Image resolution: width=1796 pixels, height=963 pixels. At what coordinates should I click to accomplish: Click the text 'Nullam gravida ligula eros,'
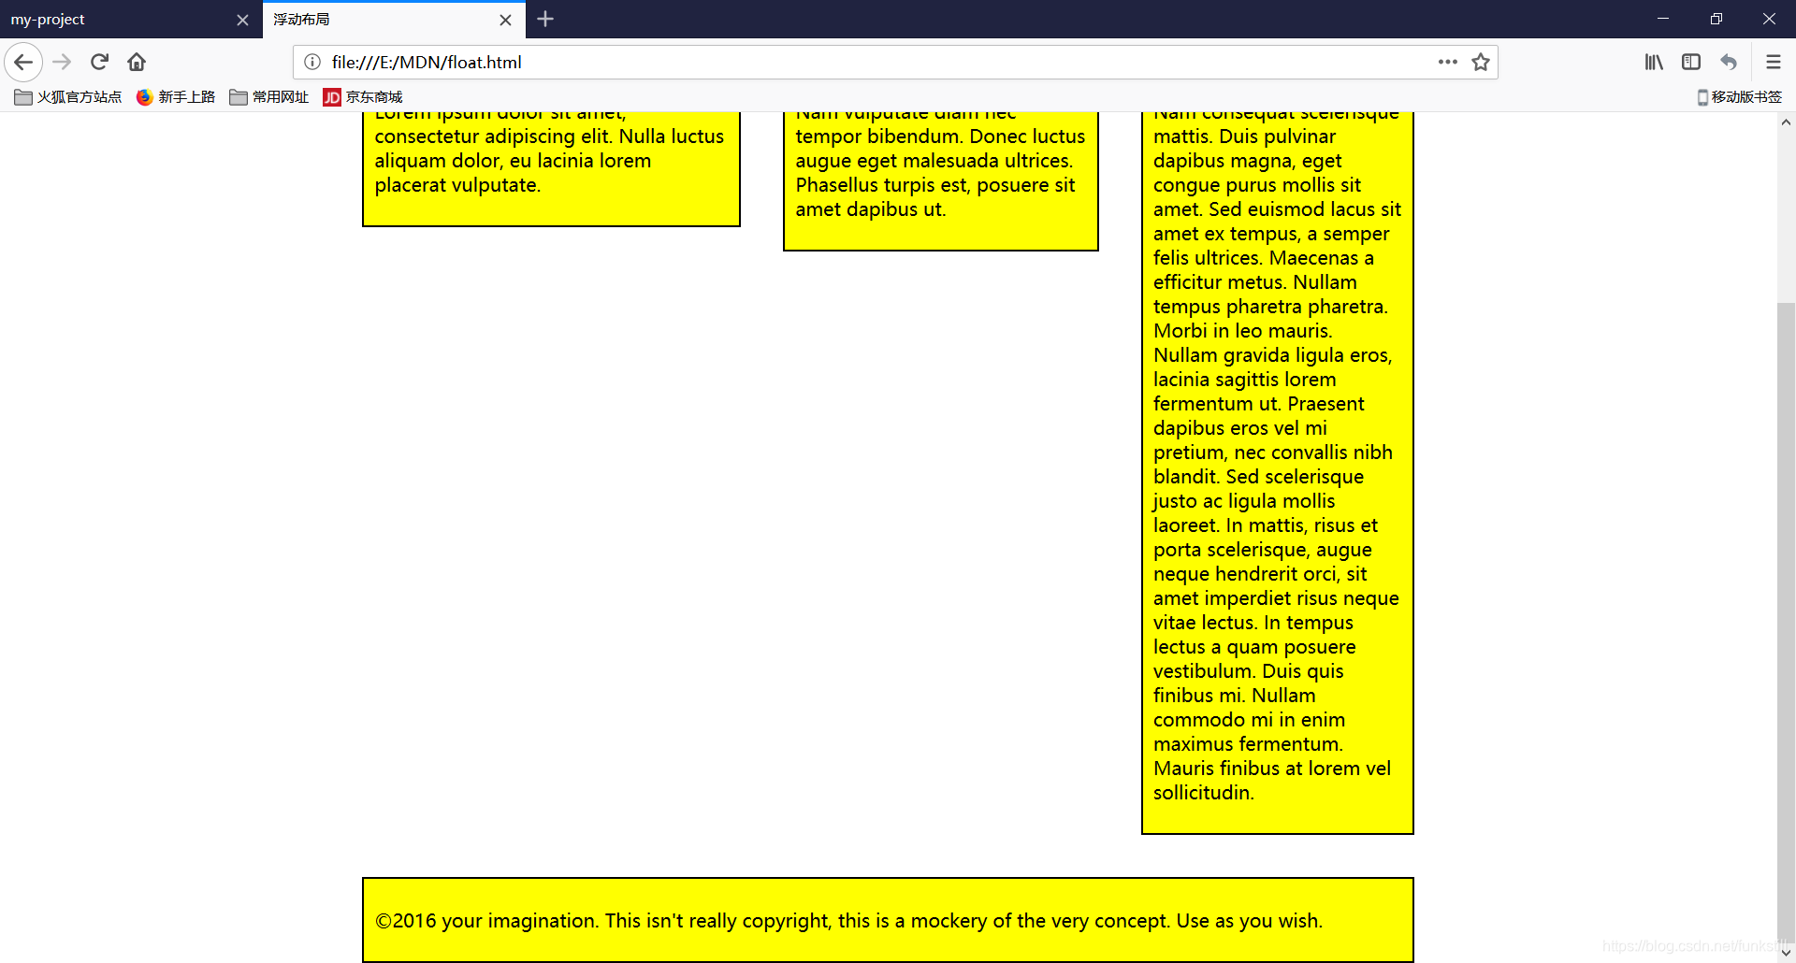(1273, 355)
